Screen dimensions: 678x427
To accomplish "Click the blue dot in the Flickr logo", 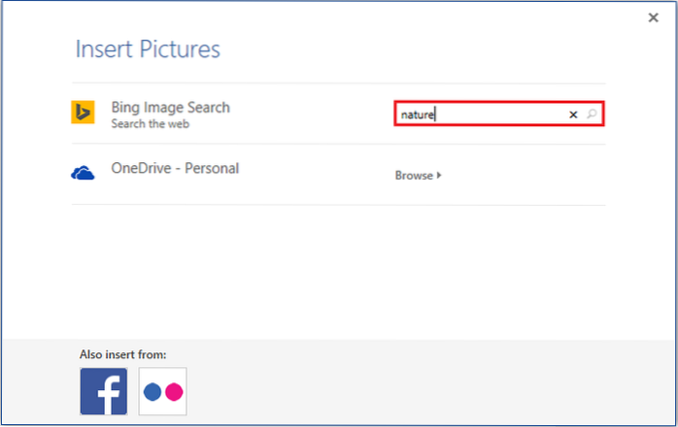I will coord(152,392).
